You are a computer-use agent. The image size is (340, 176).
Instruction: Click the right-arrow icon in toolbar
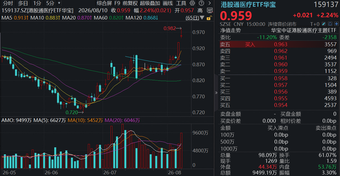coord(210,3)
